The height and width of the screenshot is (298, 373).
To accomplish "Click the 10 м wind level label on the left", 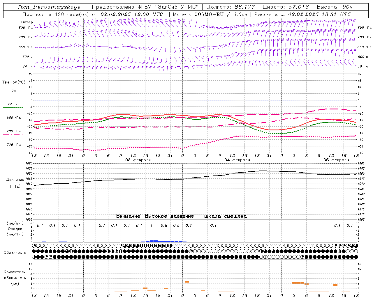I will coord(28,66).
